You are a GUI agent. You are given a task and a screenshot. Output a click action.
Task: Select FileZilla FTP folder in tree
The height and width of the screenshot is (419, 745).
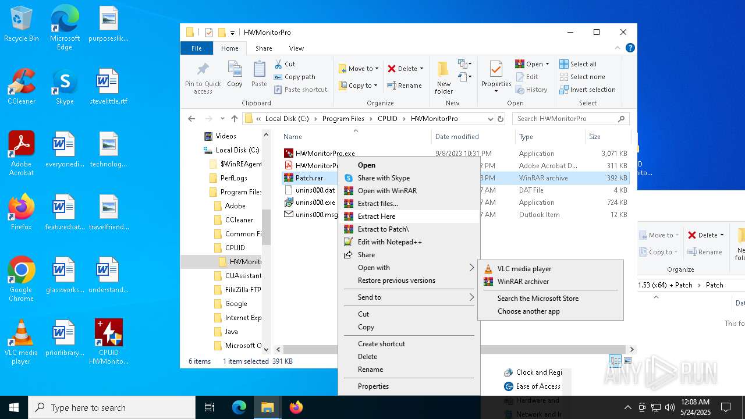click(238, 290)
